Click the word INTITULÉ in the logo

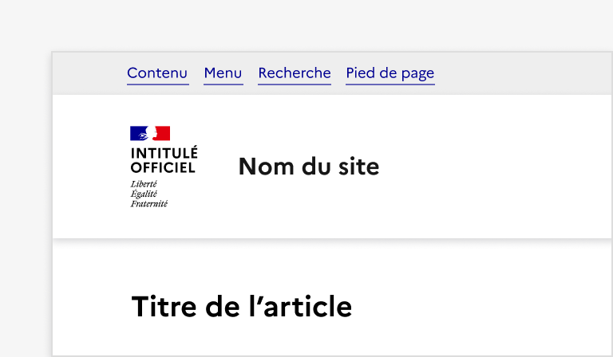click(x=164, y=153)
